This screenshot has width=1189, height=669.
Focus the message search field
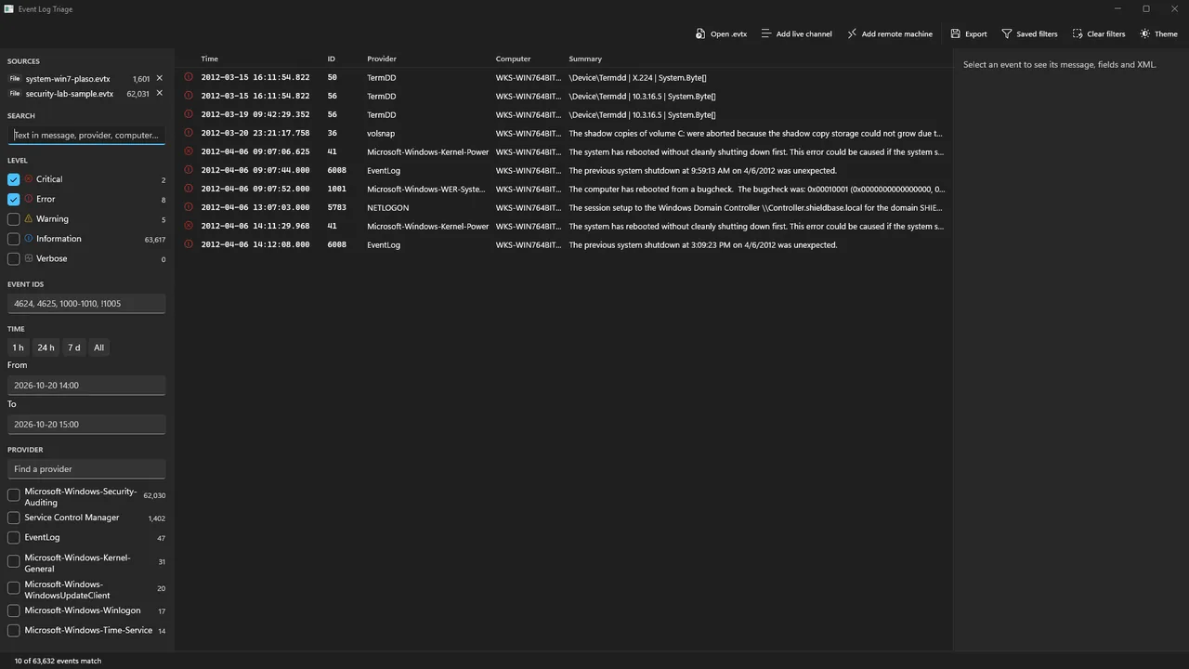coord(86,135)
